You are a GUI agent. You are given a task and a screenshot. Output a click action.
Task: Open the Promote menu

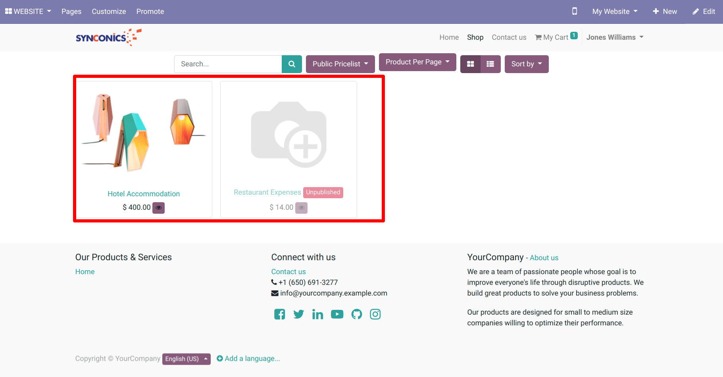150,12
